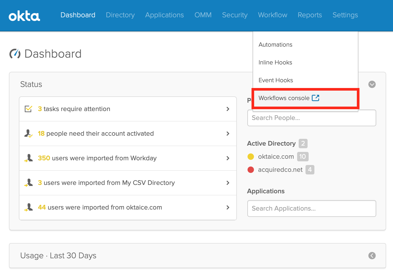Click the Okta logo
This screenshot has height=275, width=393.
[24, 16]
